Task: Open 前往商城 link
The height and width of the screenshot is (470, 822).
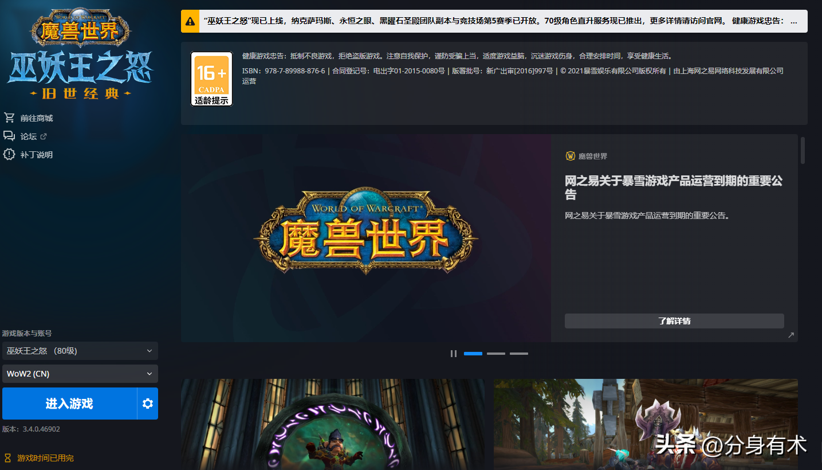Action: click(37, 118)
